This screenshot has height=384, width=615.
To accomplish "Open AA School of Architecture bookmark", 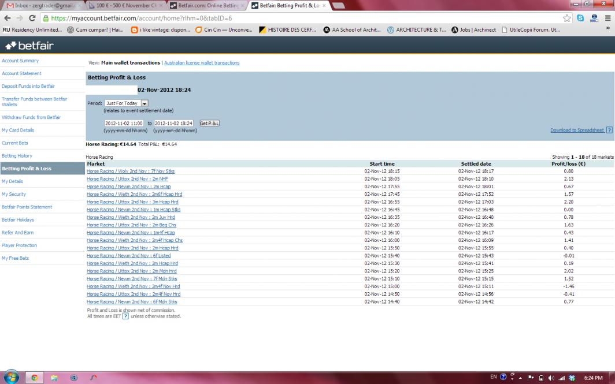I will pos(352,30).
